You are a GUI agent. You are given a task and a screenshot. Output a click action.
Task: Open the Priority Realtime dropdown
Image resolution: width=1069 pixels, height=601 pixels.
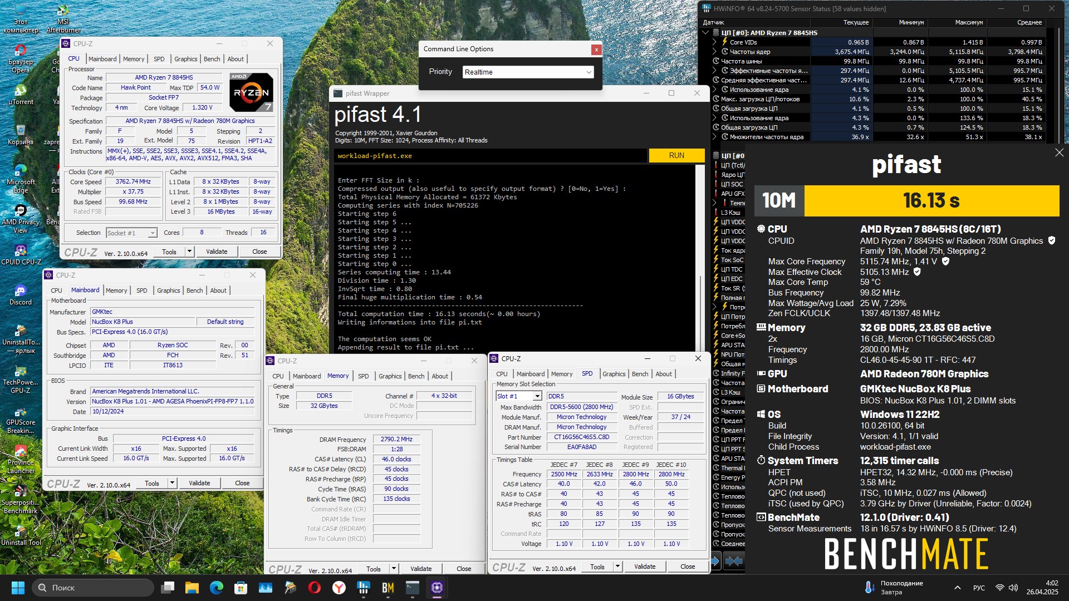pyautogui.click(x=528, y=72)
